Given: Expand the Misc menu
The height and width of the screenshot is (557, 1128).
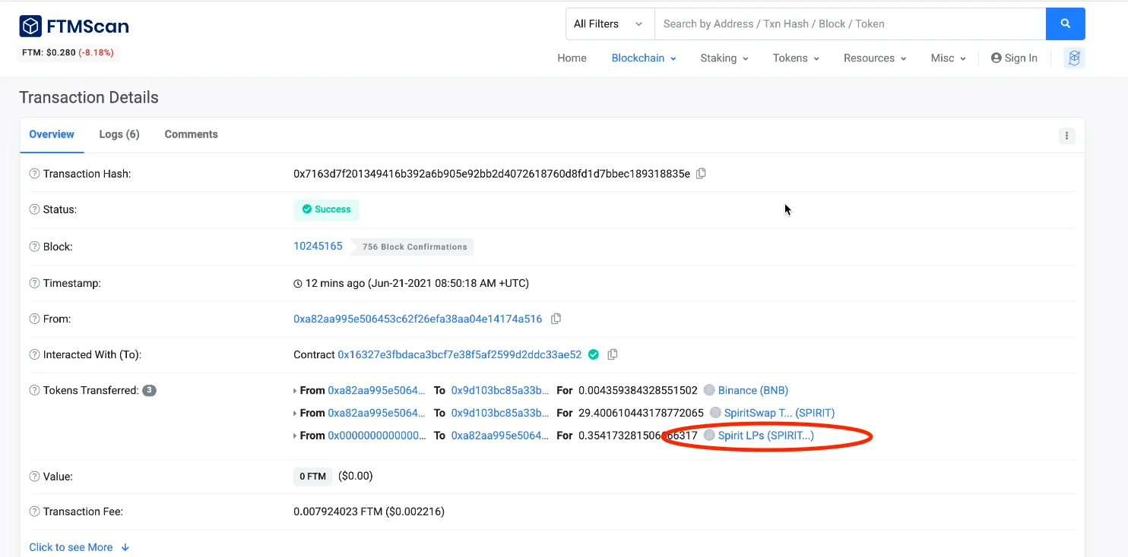Looking at the screenshot, I should 948,58.
